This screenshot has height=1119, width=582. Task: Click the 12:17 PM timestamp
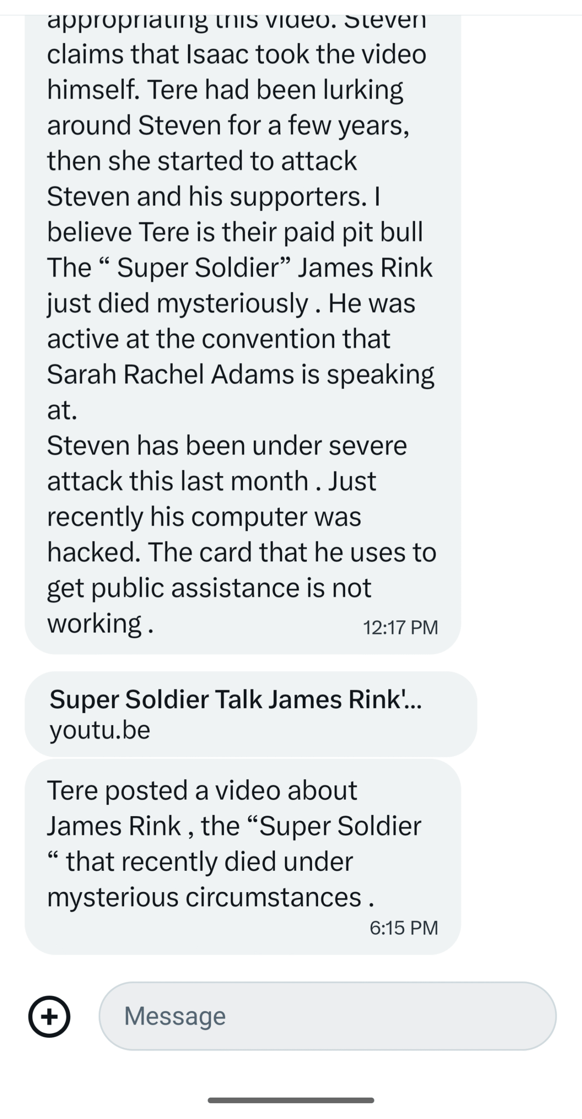click(400, 627)
